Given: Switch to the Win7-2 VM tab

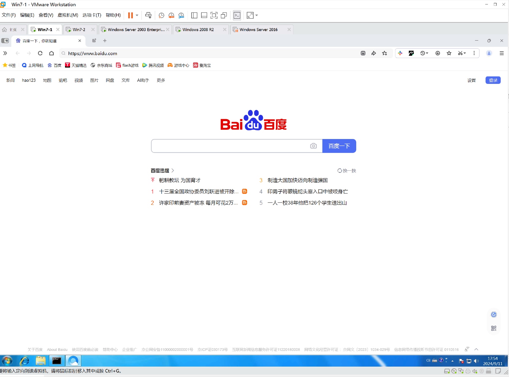Looking at the screenshot, I should (79, 30).
